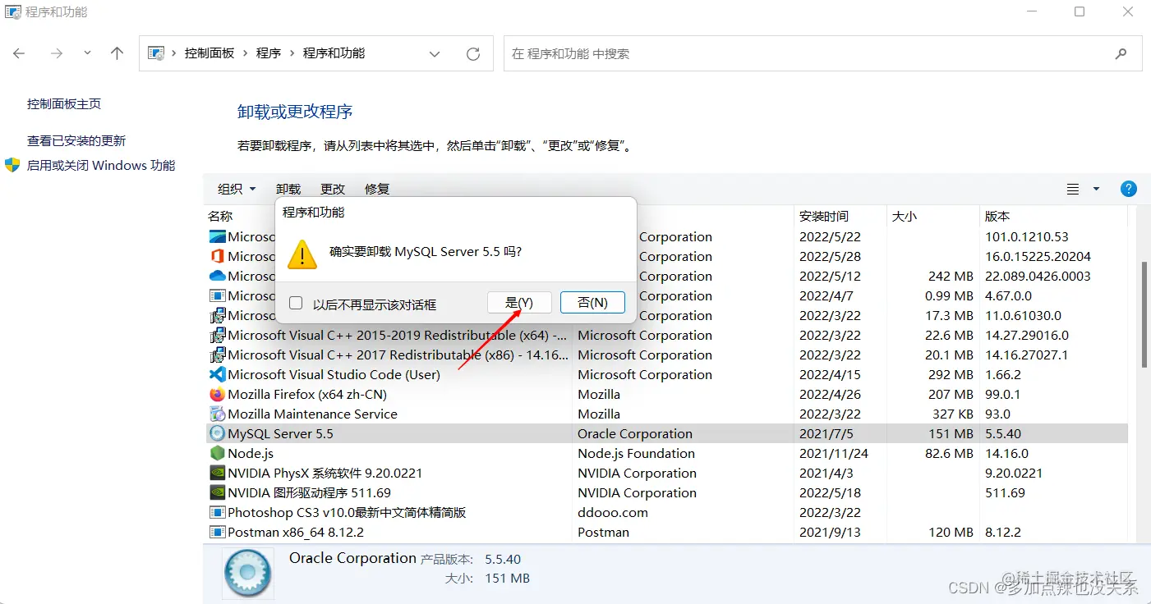Click Microsoft Visual Studio Code icon
This screenshot has width=1151, height=604.
coord(217,374)
